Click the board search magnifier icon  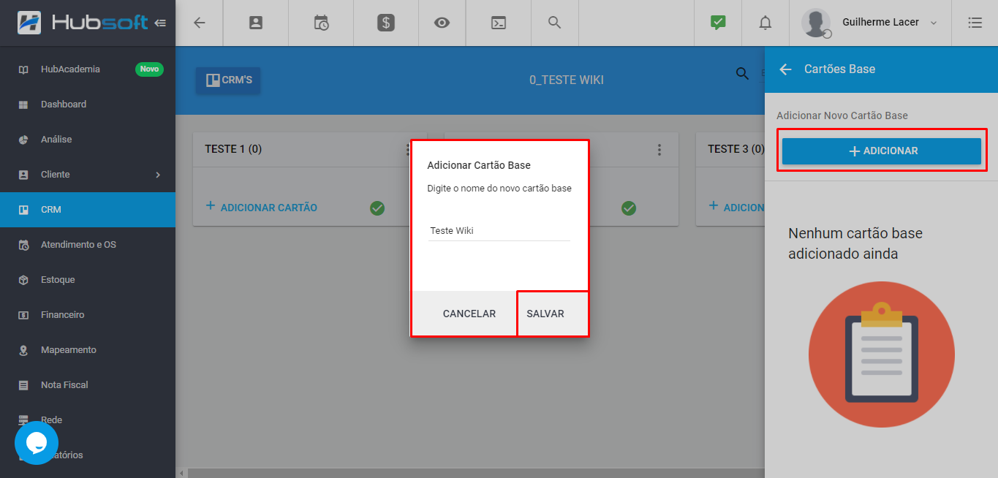(742, 73)
